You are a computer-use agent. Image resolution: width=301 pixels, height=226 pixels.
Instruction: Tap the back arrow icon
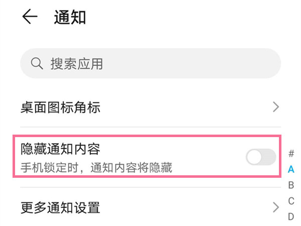(30, 17)
